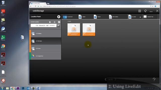The image size is (161, 90).
Task: Open Word from the taskbar
Action: 38,88
